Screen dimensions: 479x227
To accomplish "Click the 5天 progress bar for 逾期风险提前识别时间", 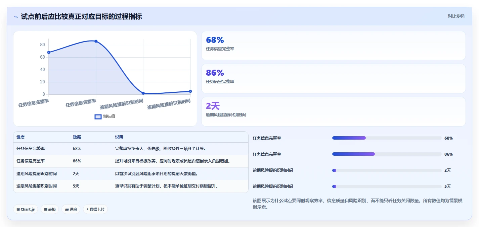I will coord(387,186).
